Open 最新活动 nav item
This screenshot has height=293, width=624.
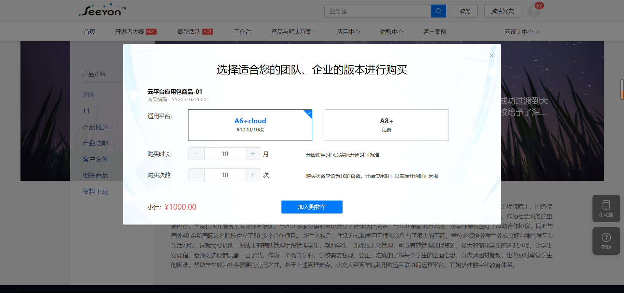[x=189, y=32]
